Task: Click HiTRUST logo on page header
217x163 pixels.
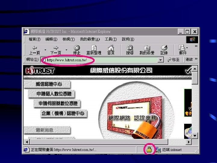Action: [40, 71]
